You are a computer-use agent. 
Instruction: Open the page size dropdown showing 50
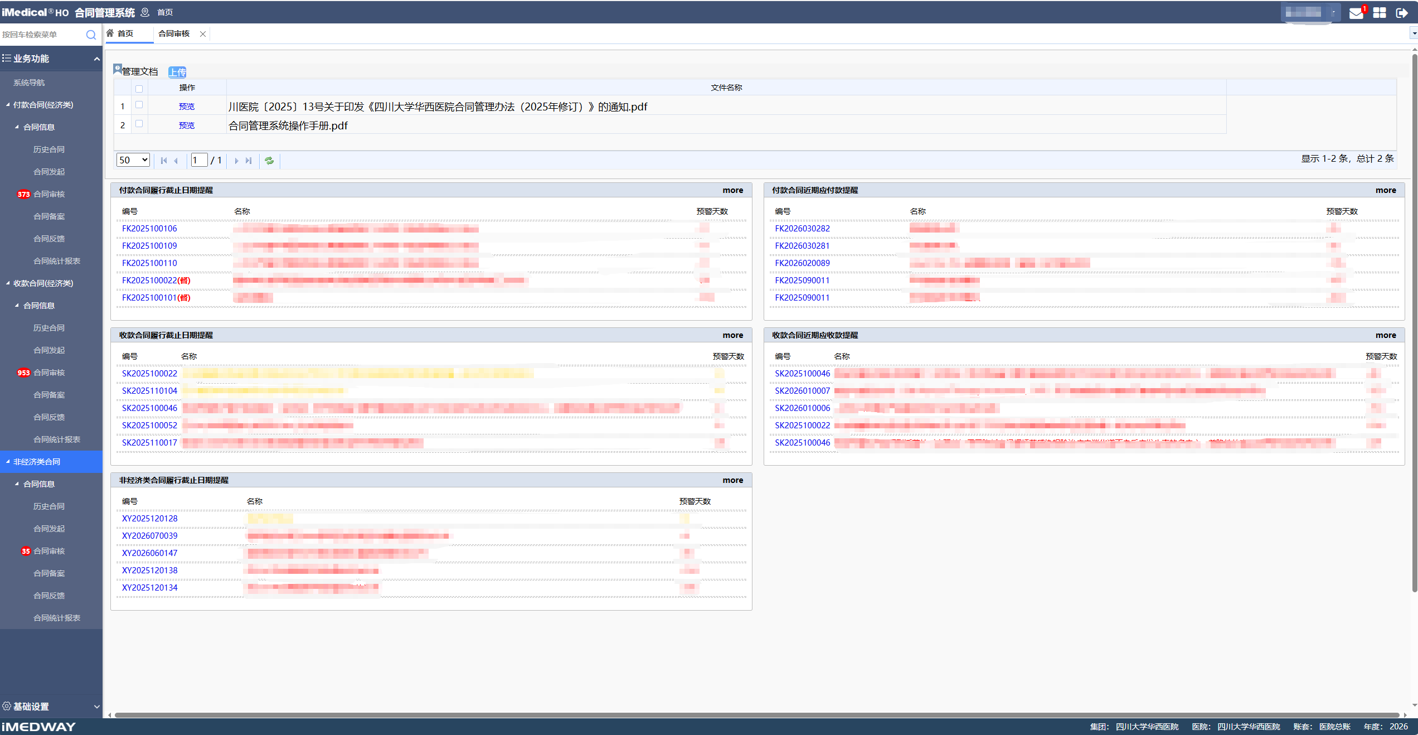click(133, 160)
